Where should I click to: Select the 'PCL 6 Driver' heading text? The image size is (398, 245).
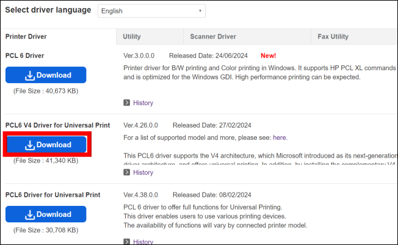pyautogui.click(x=24, y=56)
